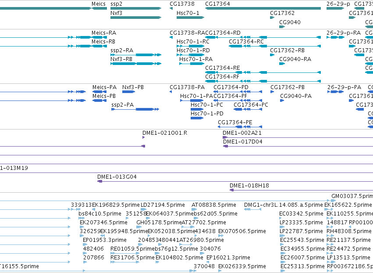Click the Hsc70-1 gene feature
Viewport: 373px width, 273px height.
click(190, 18)
